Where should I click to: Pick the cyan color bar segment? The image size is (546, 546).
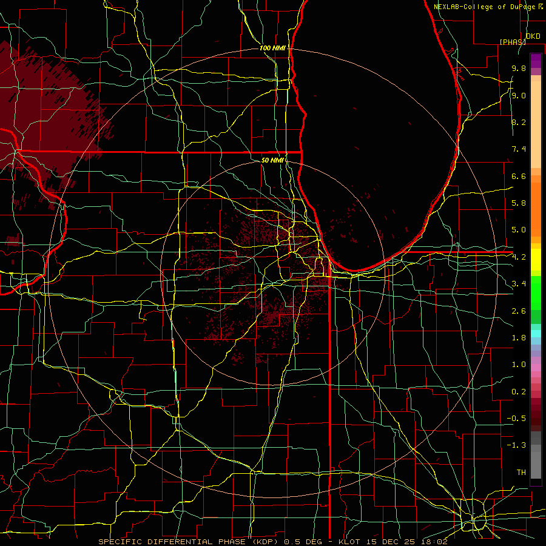tap(536, 334)
